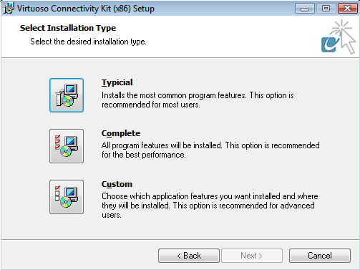Viewport: 360px width, 270px height.
Task: Click the Select Installation Type heading
Action: (68, 28)
